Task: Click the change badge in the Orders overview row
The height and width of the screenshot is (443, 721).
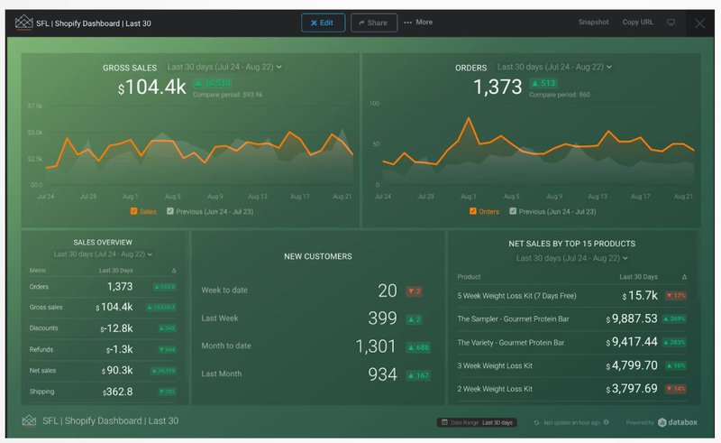Action: point(164,287)
